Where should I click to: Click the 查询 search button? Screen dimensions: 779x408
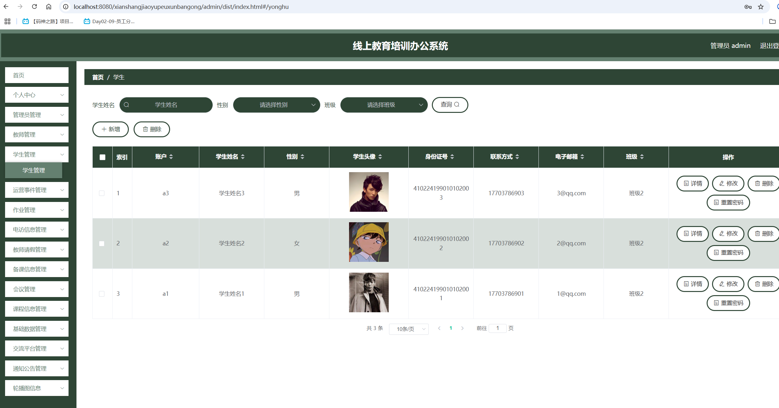coord(450,105)
